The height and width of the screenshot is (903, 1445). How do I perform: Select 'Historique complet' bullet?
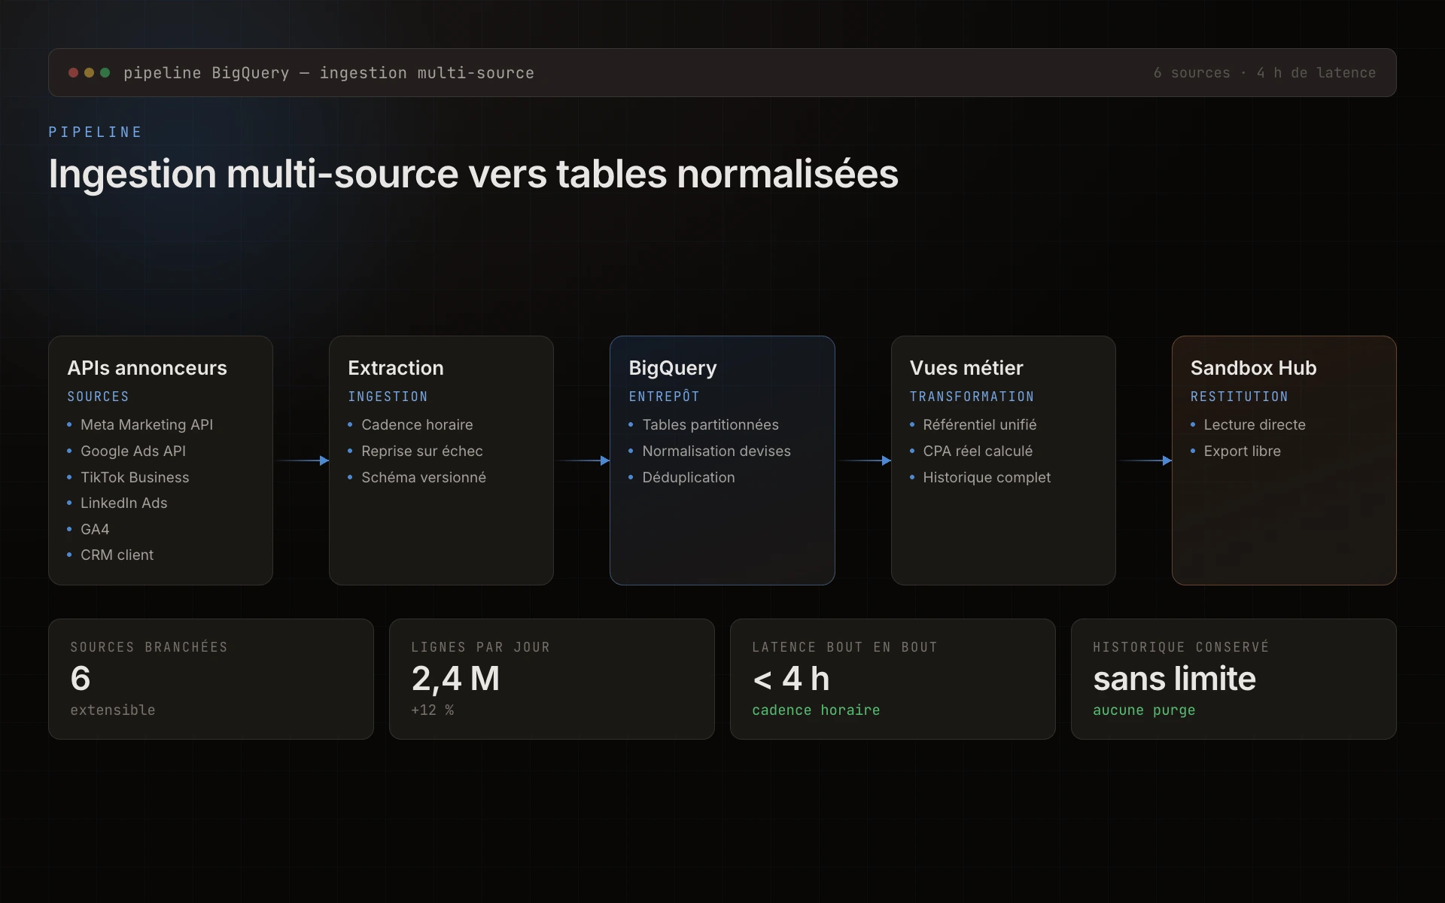point(987,477)
